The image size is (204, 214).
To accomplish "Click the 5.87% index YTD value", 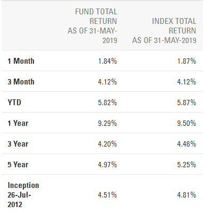I will (186, 102).
